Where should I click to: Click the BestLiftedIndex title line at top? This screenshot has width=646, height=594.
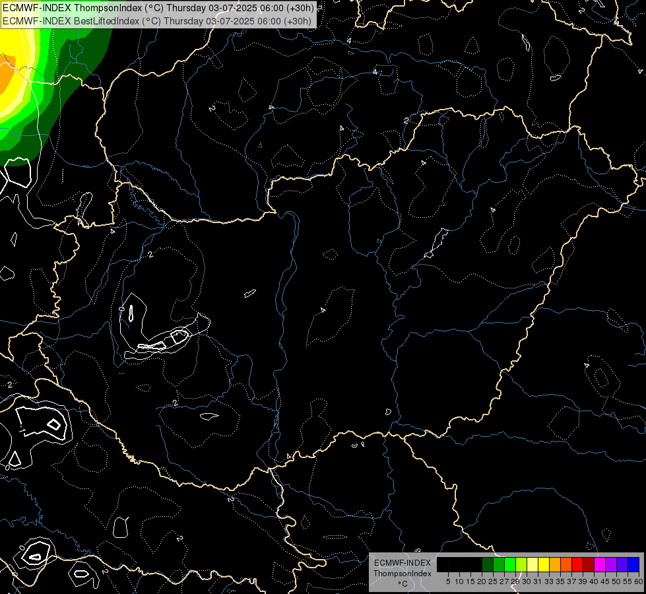tap(157, 21)
